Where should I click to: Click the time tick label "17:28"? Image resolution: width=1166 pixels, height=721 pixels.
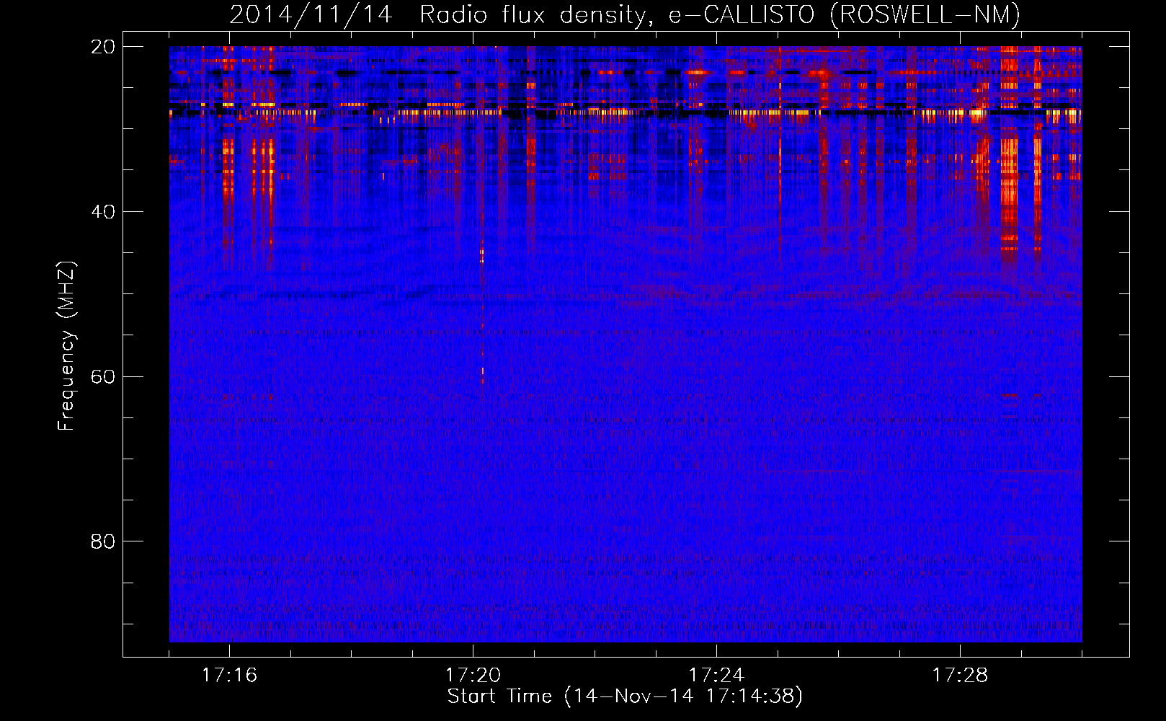tap(961, 675)
